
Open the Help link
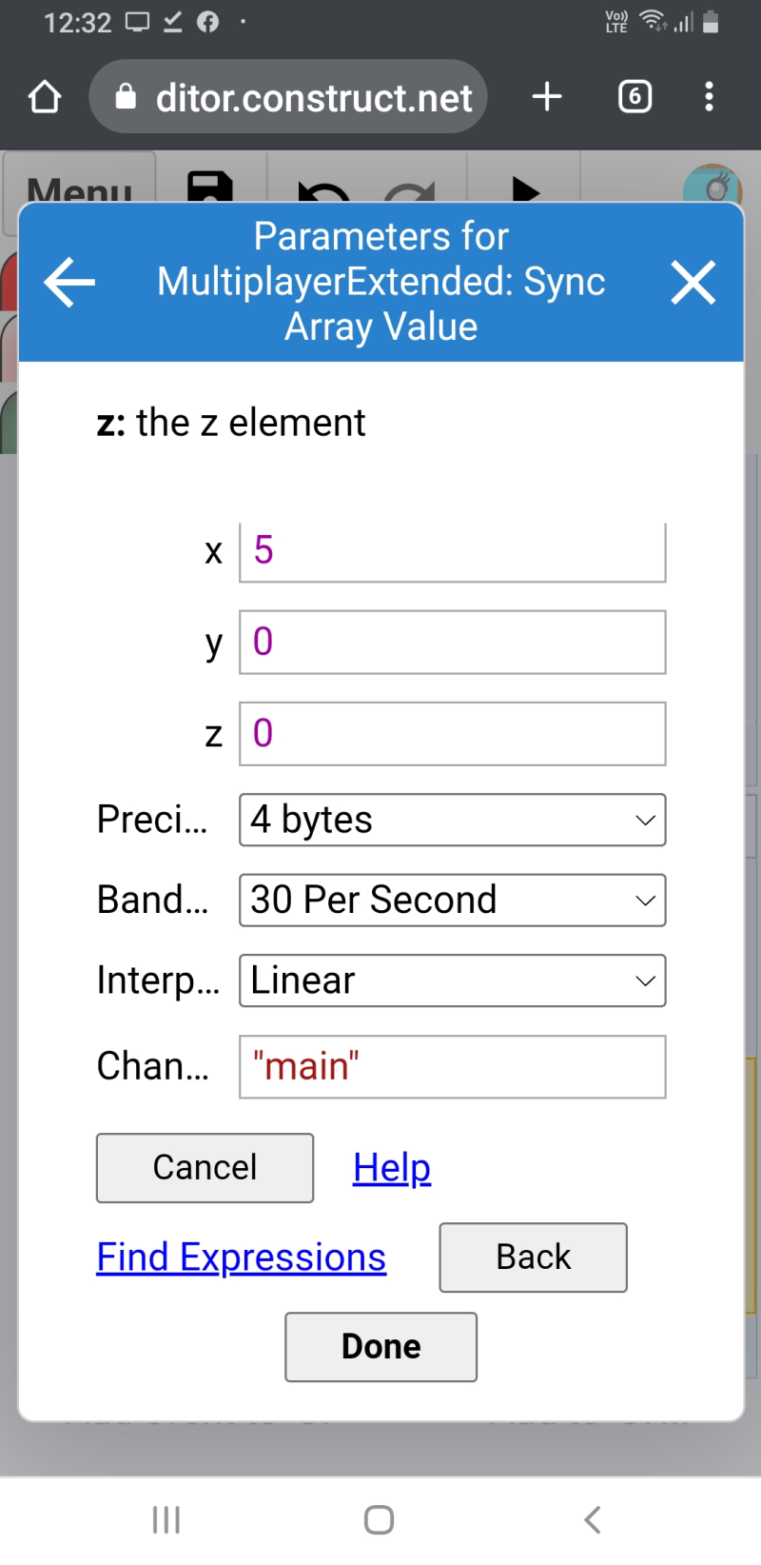392,1167
